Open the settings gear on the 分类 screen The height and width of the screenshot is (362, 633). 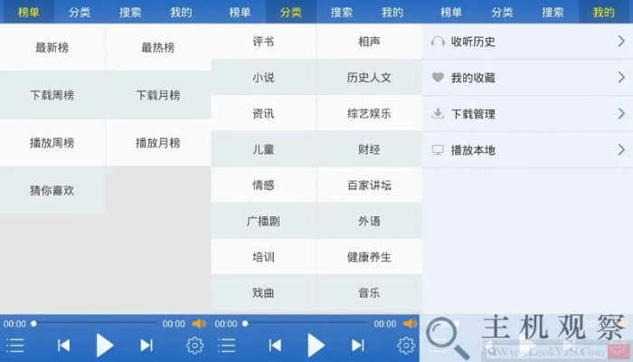pyautogui.click(x=406, y=346)
